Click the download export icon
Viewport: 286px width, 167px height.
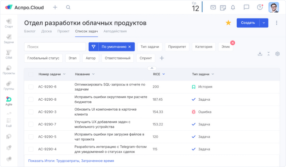[x=260, y=54]
